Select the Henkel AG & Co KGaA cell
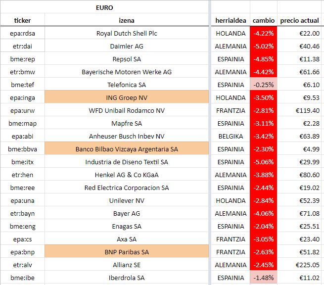The width and height of the screenshot is (324, 285). (127, 175)
